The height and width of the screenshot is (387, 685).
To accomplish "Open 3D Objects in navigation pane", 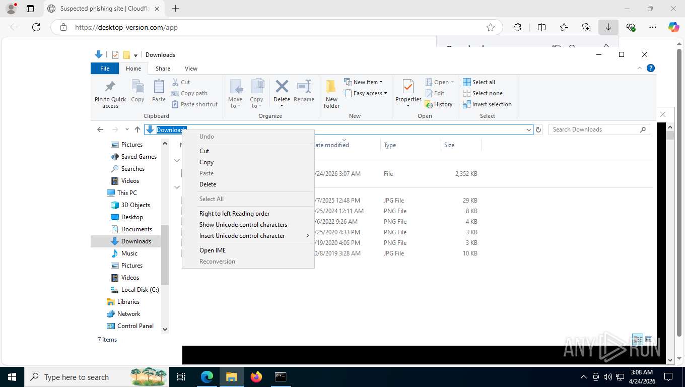I will pos(130,205).
